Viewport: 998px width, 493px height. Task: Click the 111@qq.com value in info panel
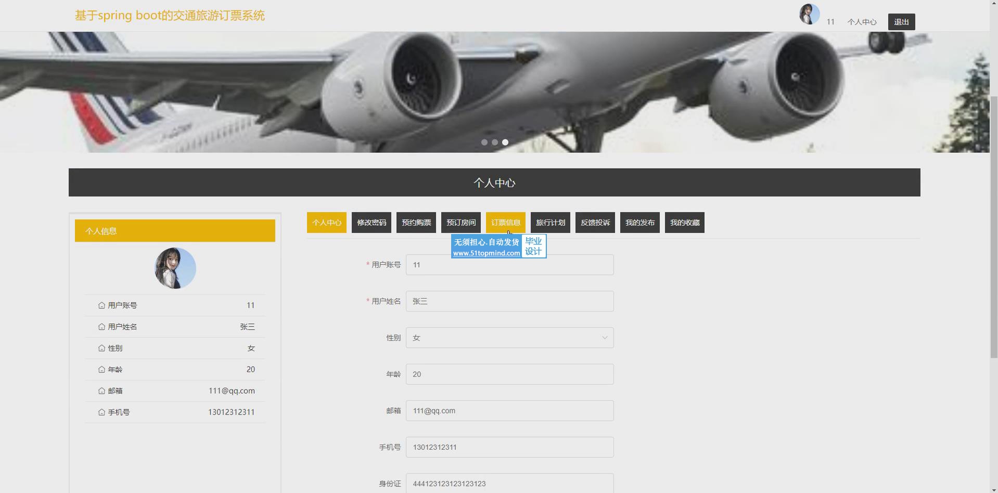tap(232, 391)
